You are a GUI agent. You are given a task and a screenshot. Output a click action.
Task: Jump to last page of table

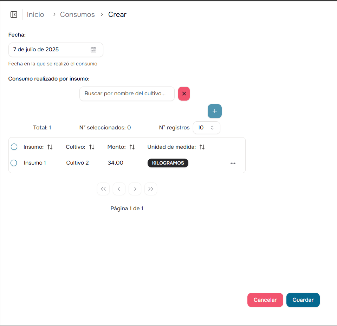click(x=151, y=189)
